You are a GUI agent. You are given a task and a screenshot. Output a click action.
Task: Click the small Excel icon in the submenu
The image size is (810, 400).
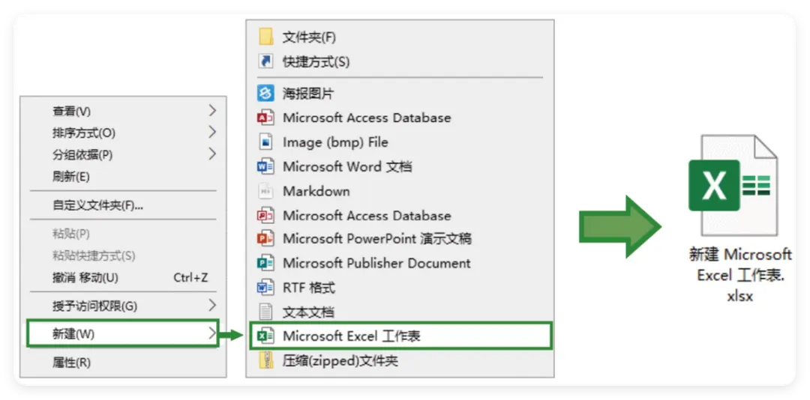point(265,336)
